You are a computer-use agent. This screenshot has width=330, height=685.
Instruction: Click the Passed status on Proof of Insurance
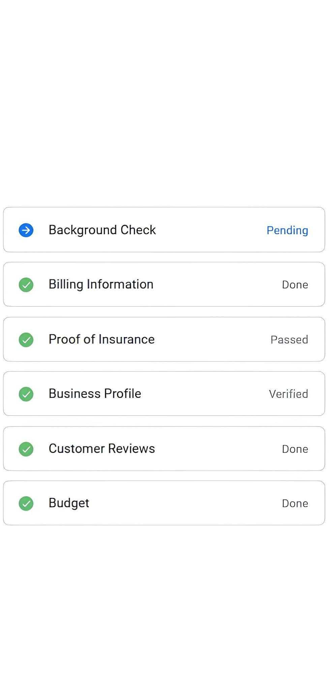(x=289, y=340)
